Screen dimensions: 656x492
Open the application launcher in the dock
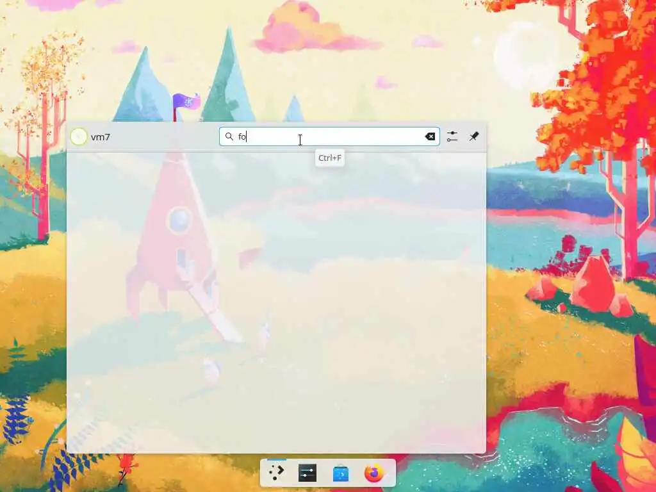276,473
